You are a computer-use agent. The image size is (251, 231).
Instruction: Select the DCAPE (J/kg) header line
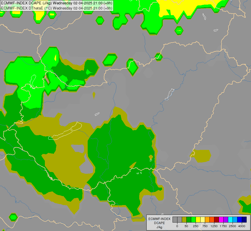(x=57, y=3)
